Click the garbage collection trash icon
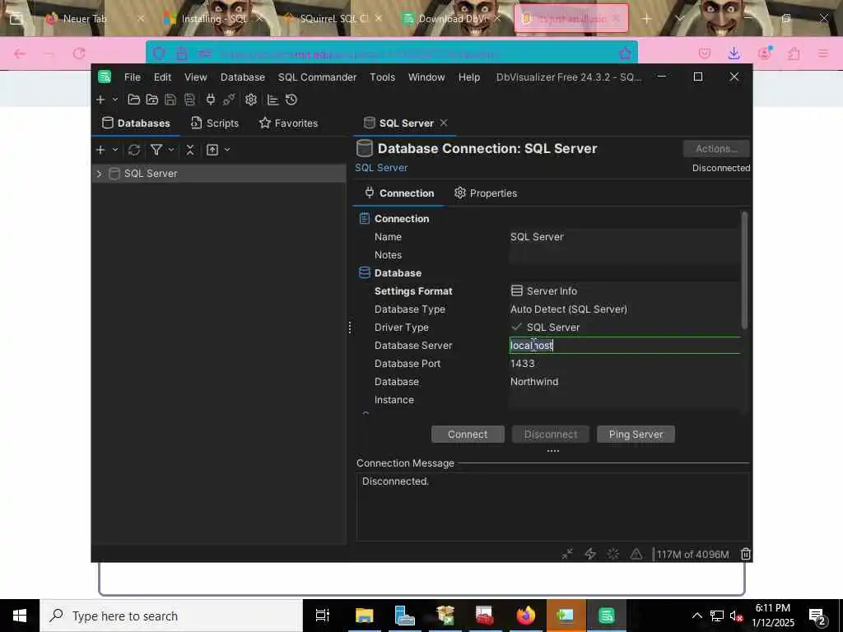Image resolution: width=843 pixels, height=632 pixels. click(746, 554)
